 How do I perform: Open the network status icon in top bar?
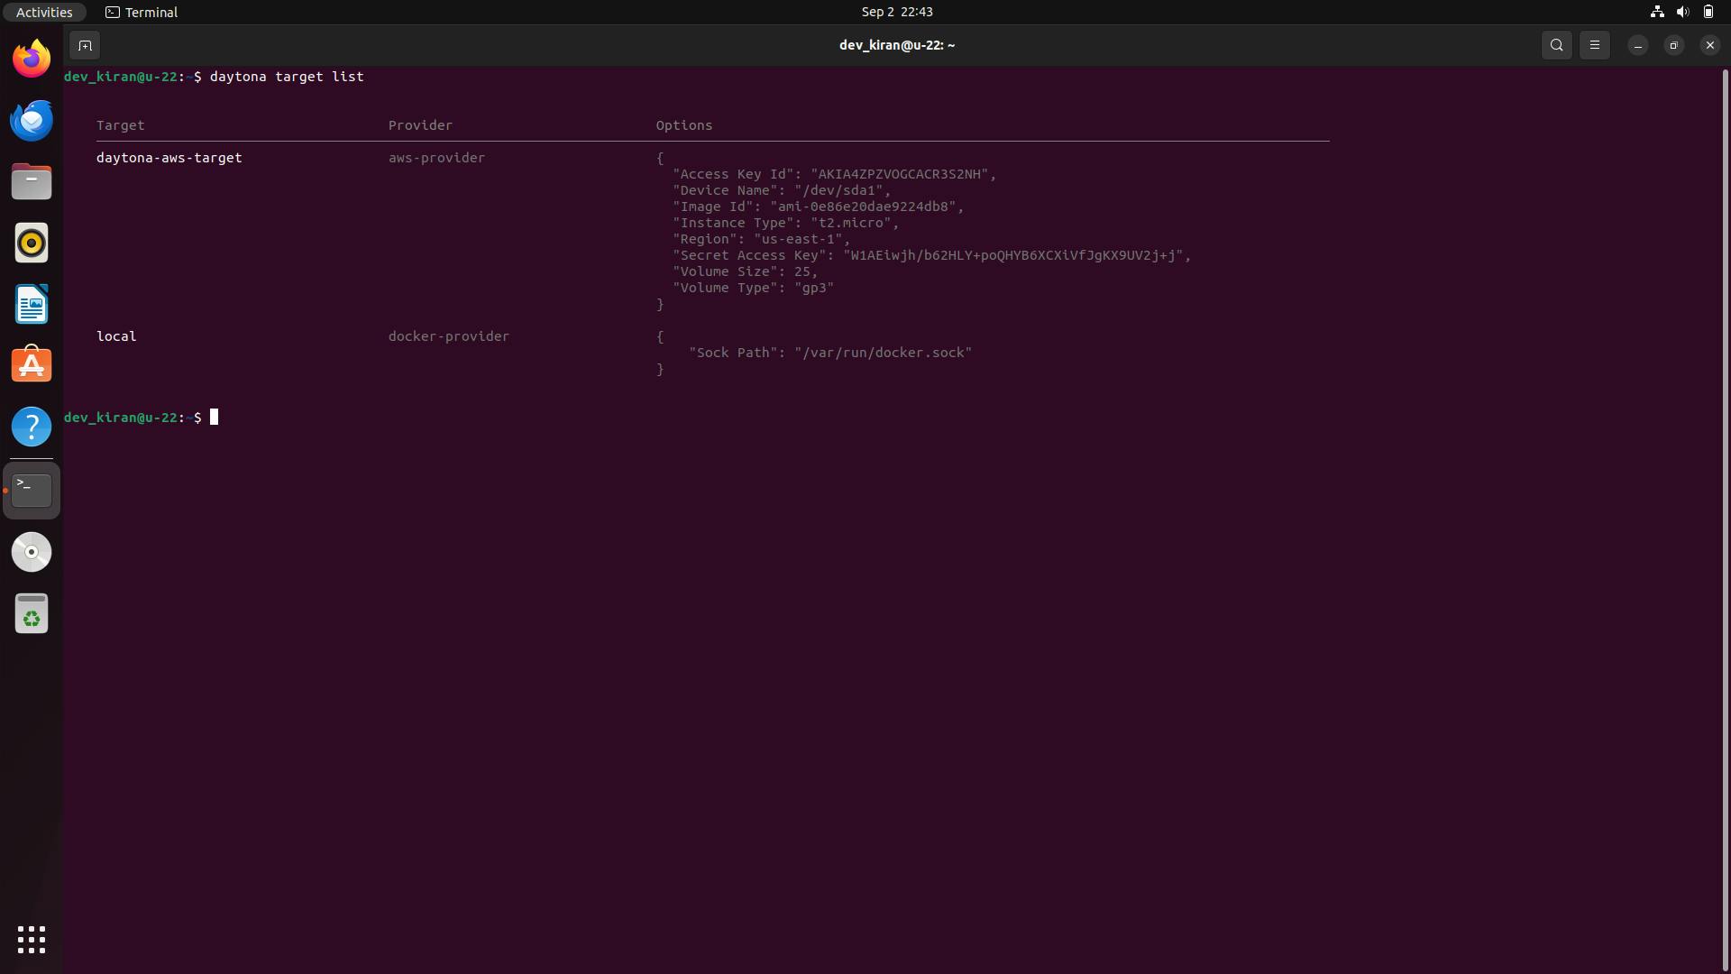pyautogui.click(x=1657, y=12)
